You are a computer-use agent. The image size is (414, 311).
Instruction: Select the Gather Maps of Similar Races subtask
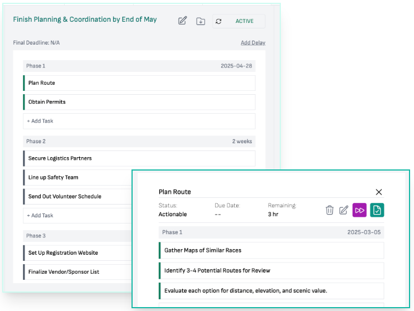271,250
